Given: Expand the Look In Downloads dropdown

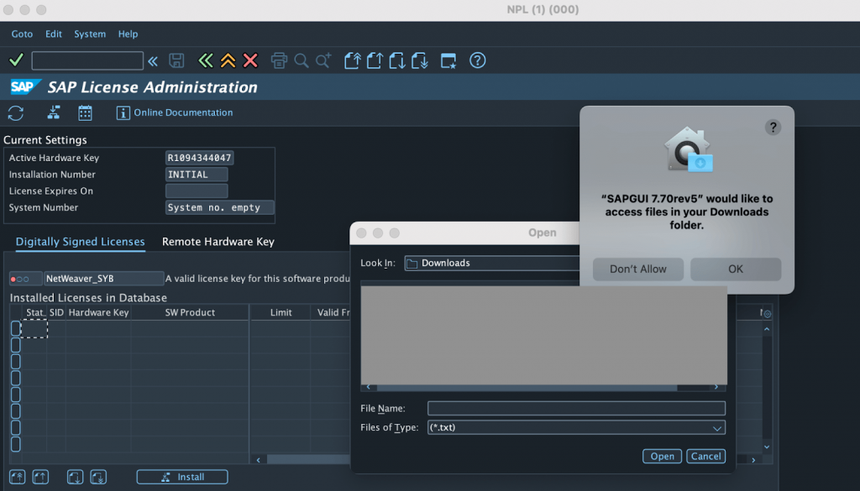Looking at the screenshot, I should (492, 263).
